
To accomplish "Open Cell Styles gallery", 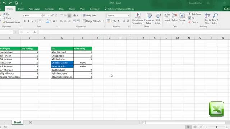I will coord(158,18).
